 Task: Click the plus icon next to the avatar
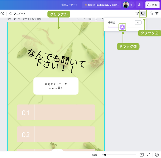point(131,5)
